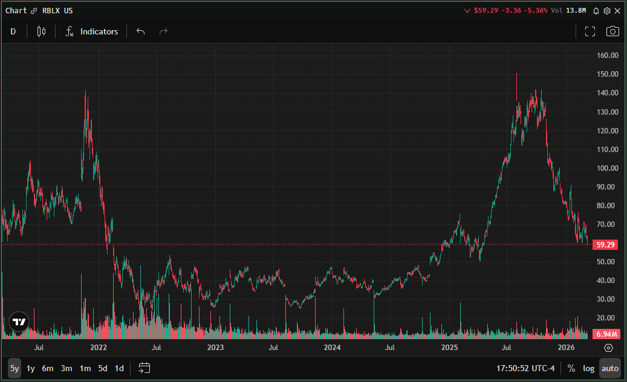Toggle auto scale mode
Viewport: 627px width, 382px height.
(x=610, y=368)
